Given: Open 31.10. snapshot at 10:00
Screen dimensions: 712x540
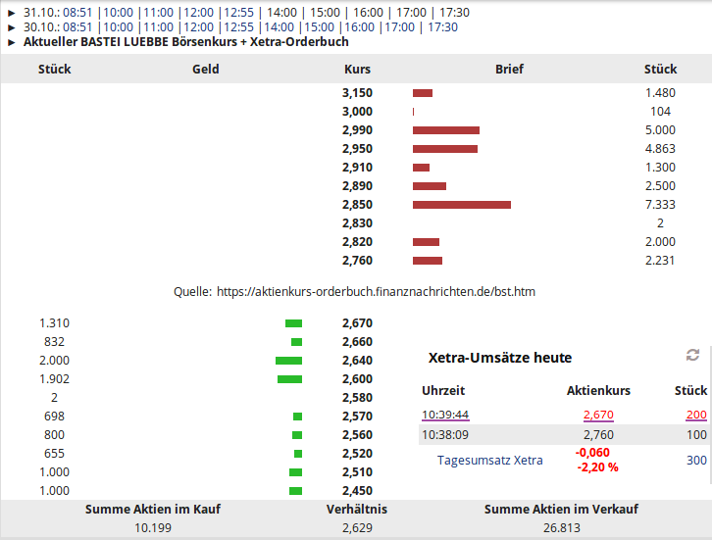Looking at the screenshot, I should (x=119, y=13).
